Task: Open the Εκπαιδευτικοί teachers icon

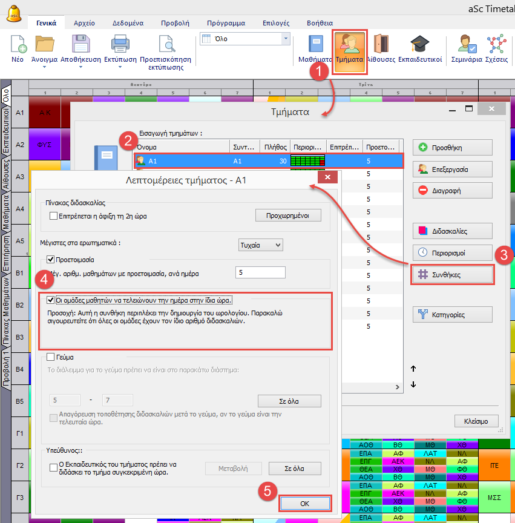Action: coord(419,45)
